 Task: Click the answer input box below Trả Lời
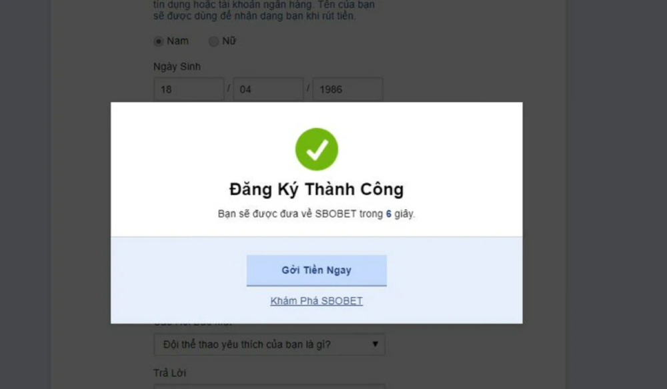click(269, 386)
